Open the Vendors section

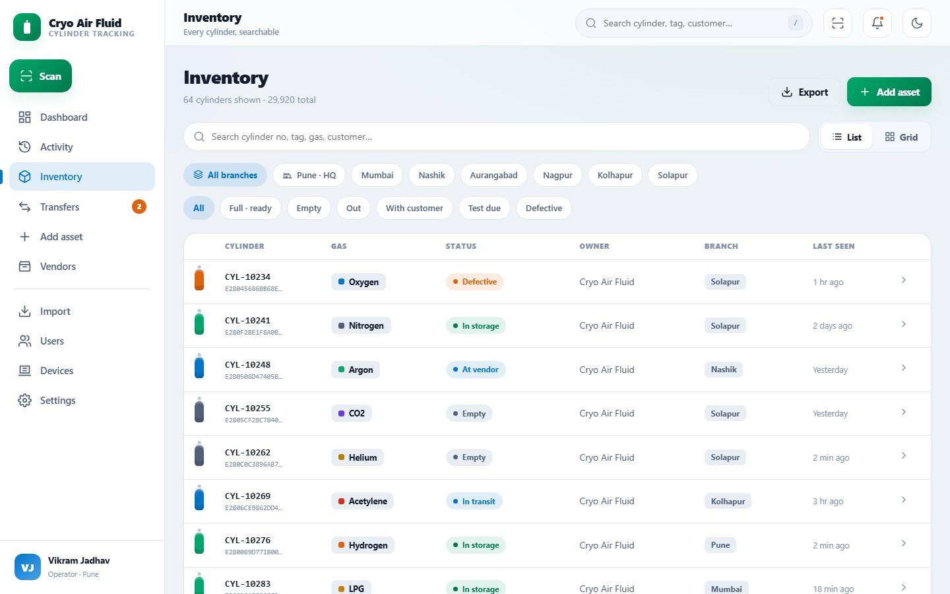point(82,267)
